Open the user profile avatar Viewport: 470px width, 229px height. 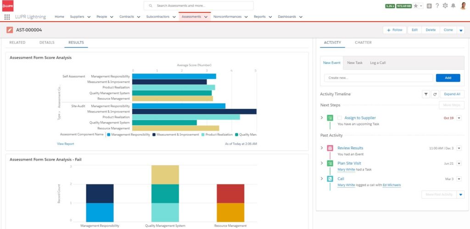[x=464, y=6]
